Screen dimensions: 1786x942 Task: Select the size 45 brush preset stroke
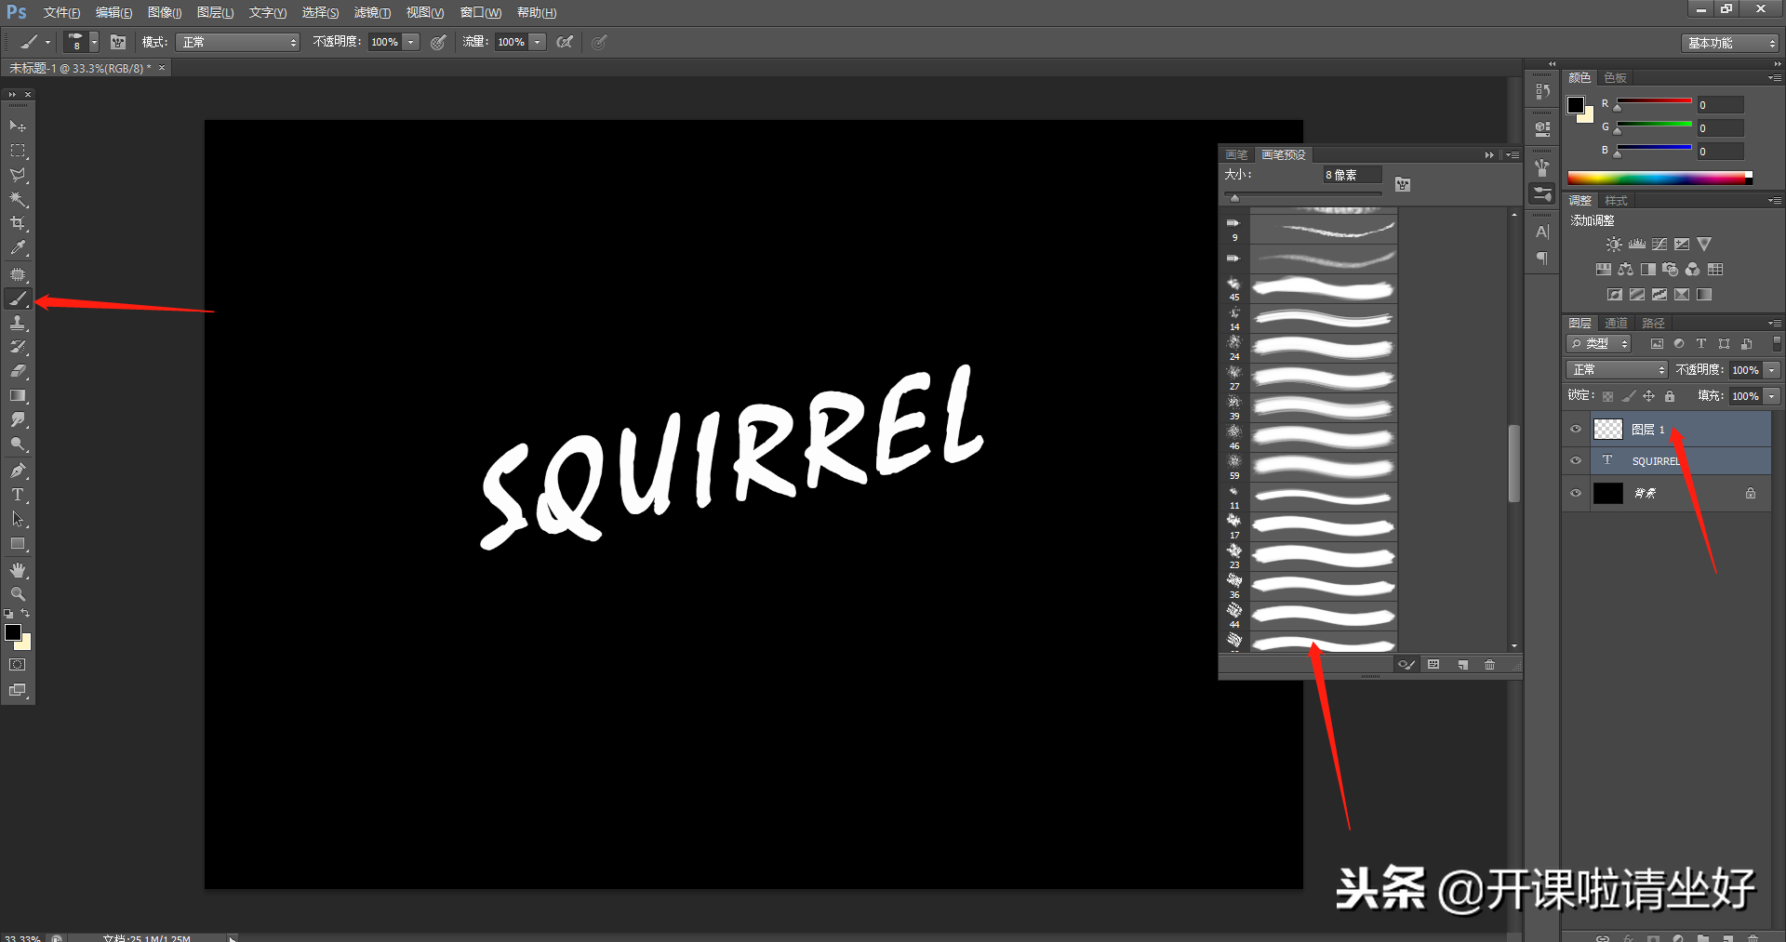(x=1323, y=288)
